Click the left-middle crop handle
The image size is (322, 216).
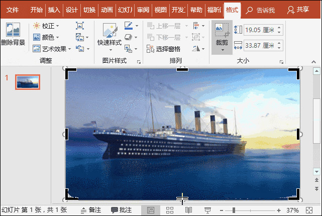click(x=66, y=134)
